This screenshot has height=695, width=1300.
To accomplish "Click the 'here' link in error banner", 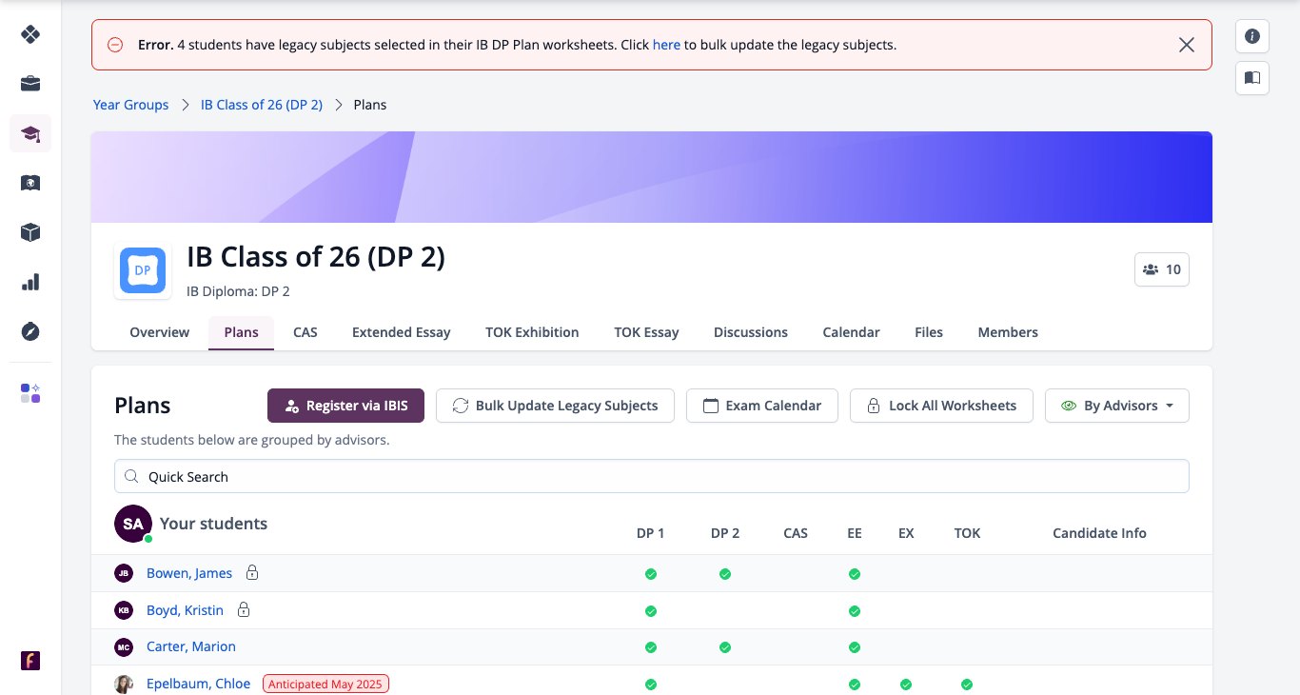I will [666, 45].
